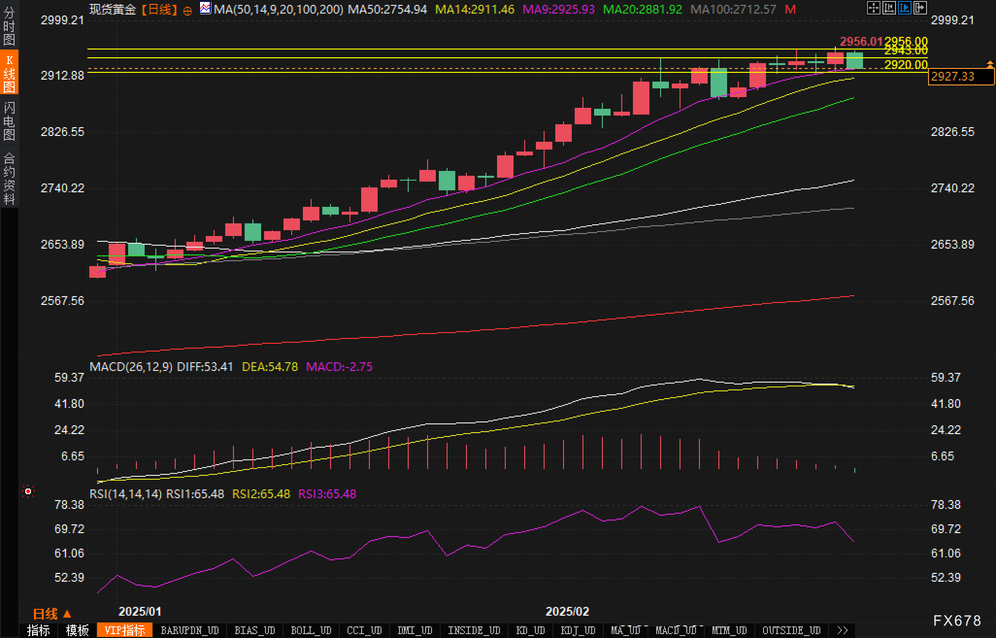Click the axis measurement tool icon
Viewport: 996px width, 638px height.
click(x=889, y=8)
